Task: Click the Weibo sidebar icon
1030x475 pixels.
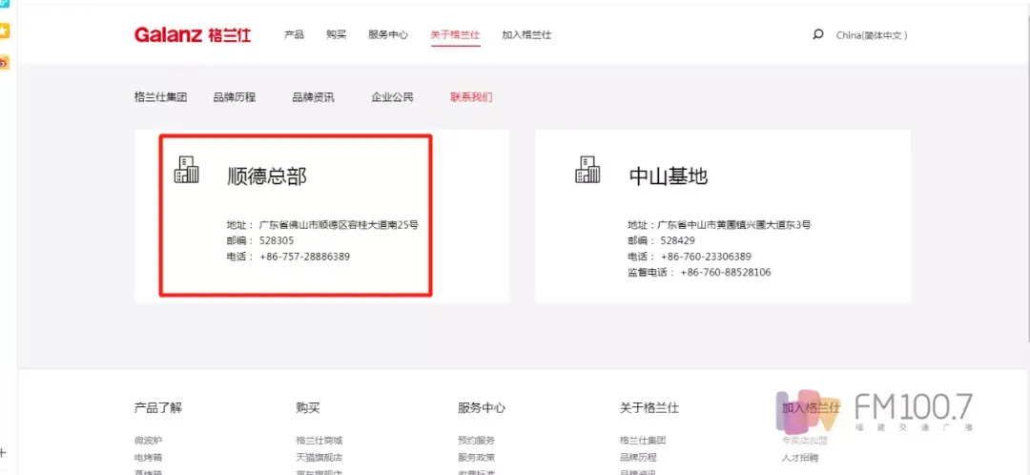Action: coord(4,63)
